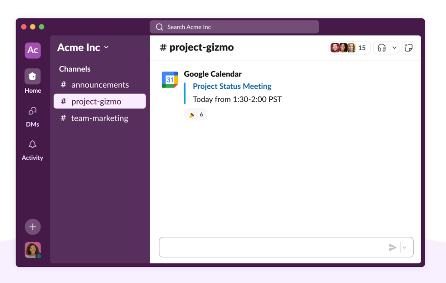Image resolution: width=446 pixels, height=283 pixels.
Task: Open the canvas icon in channel header
Action: (x=409, y=48)
